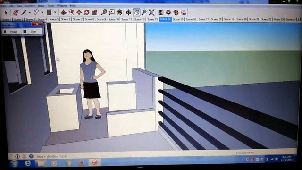Click the second status bar circle icon
The height and width of the screenshot is (170, 302).
[17, 156]
